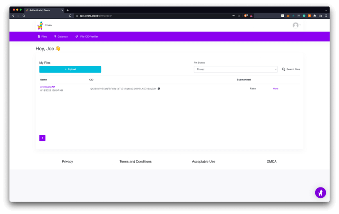Click the Pinata llama logo
Viewport: 339px width, 214px height.
coord(40,25)
